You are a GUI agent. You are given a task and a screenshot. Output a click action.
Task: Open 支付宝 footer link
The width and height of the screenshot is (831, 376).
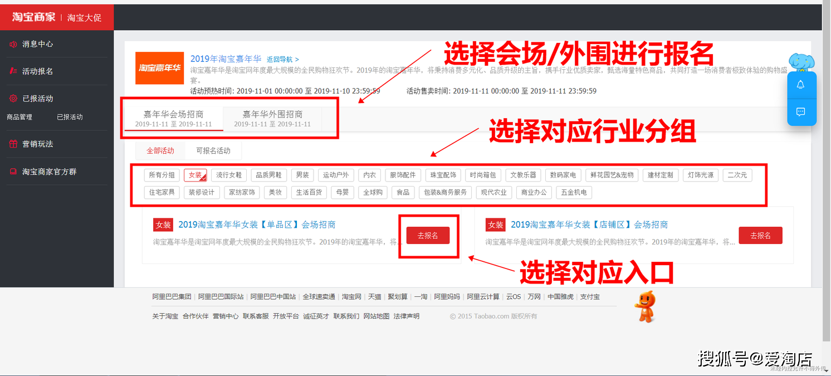[x=590, y=297]
